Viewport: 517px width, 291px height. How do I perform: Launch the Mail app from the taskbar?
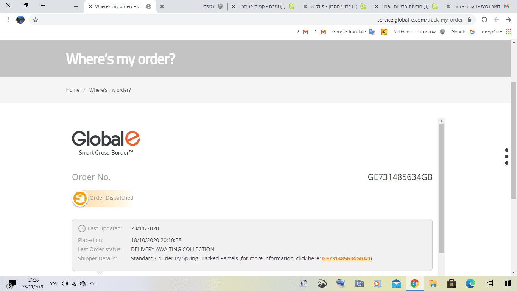pyautogui.click(x=396, y=283)
